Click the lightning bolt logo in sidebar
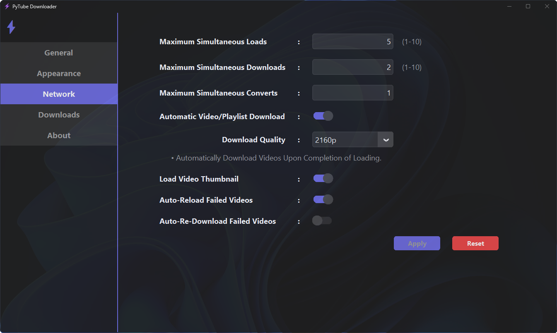 point(11,27)
